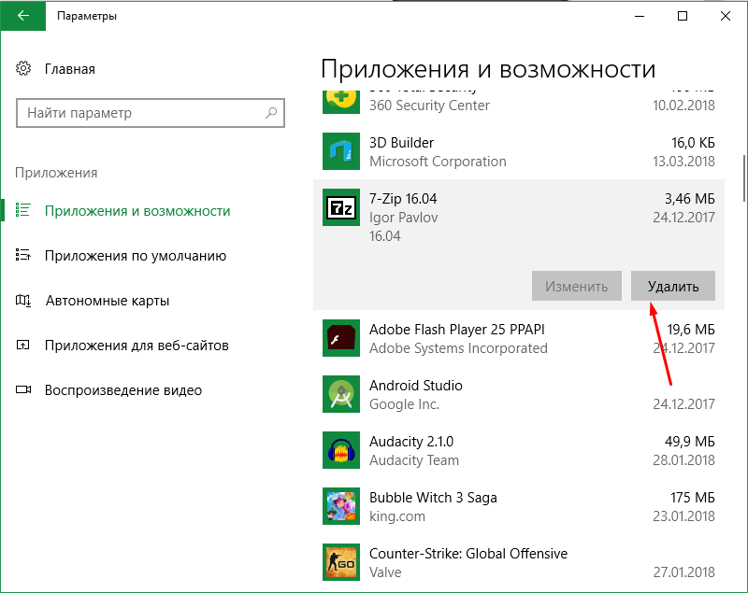Click the 19,6 МБ size value
The image size is (748, 593).
[x=691, y=329]
